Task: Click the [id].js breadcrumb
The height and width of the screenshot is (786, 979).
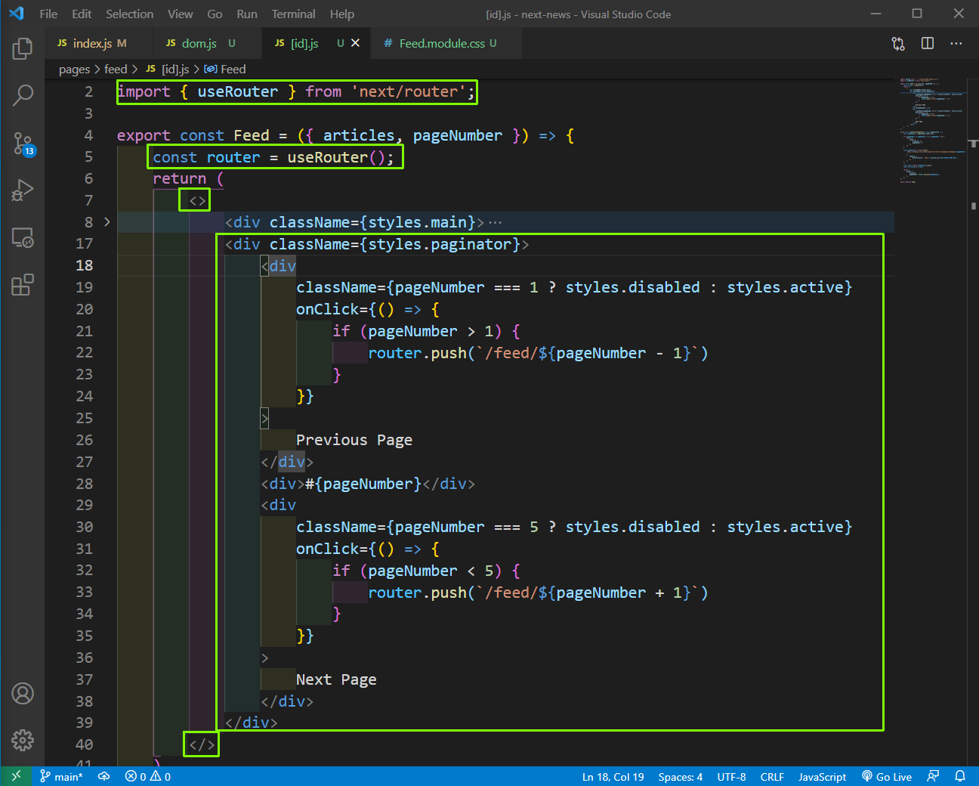Action: (168, 70)
